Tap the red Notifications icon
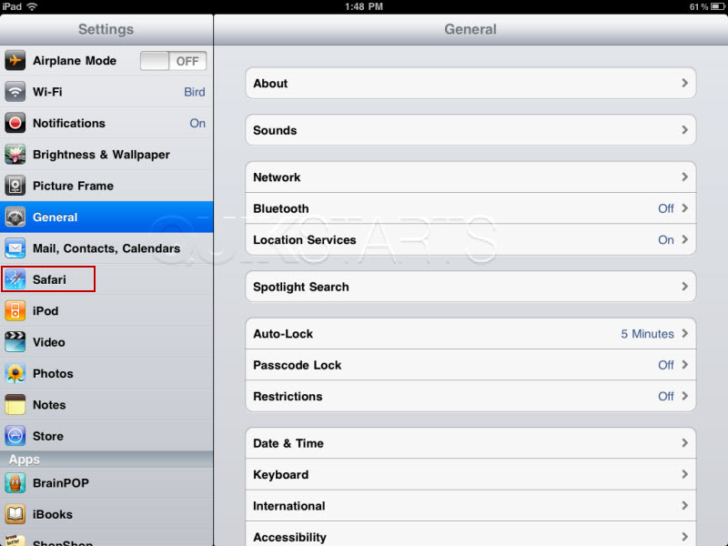Viewport: 728px width, 546px height. click(15, 123)
